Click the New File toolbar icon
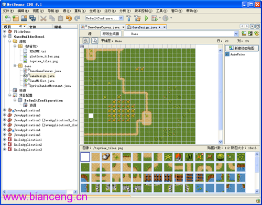 [x=7, y=18]
